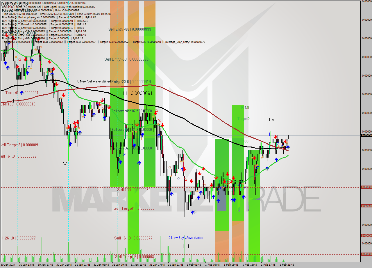Image resolution: width=372 pixels, height=268 pixels.
Task: Select '31 Jan 09:45' time axis label
Action: [120, 265]
